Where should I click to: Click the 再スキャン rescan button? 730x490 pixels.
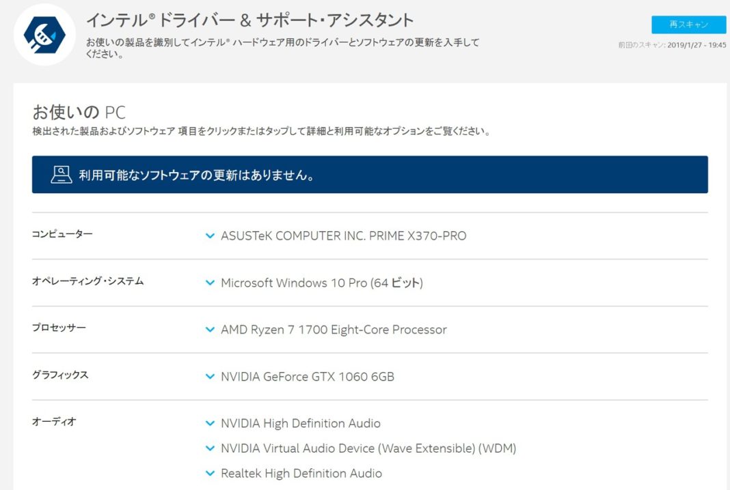point(690,25)
